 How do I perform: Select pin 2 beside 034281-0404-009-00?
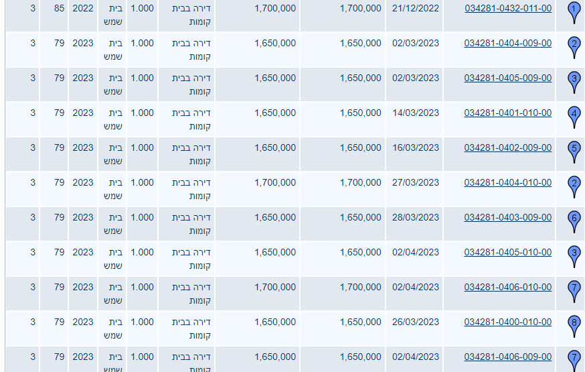(x=574, y=46)
